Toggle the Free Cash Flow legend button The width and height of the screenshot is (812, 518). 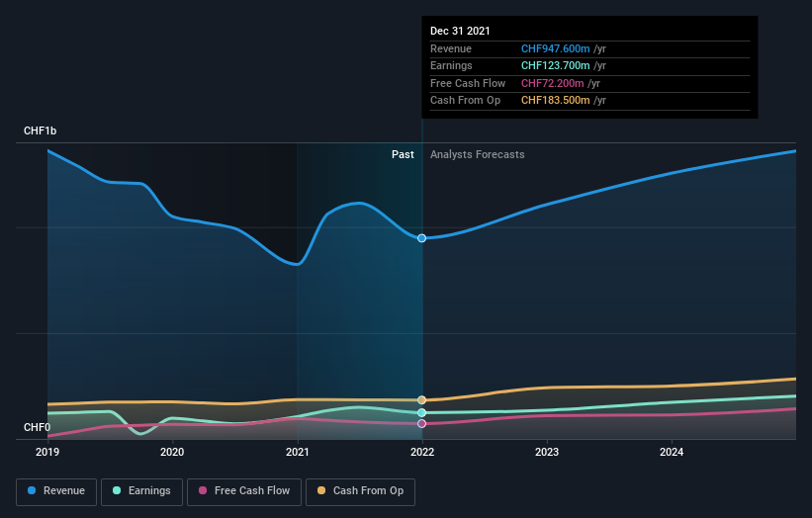[x=244, y=491]
